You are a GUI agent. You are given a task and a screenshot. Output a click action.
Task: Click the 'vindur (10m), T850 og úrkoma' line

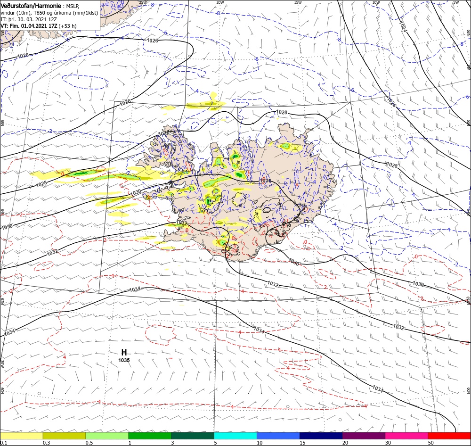coord(49,13)
